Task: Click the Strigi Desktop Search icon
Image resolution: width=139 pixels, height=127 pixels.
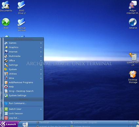Action: pyautogui.click(x=6, y=91)
